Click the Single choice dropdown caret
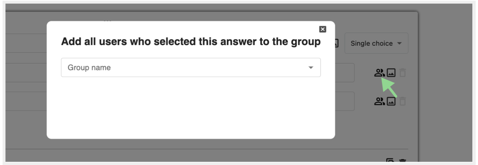 coord(399,44)
